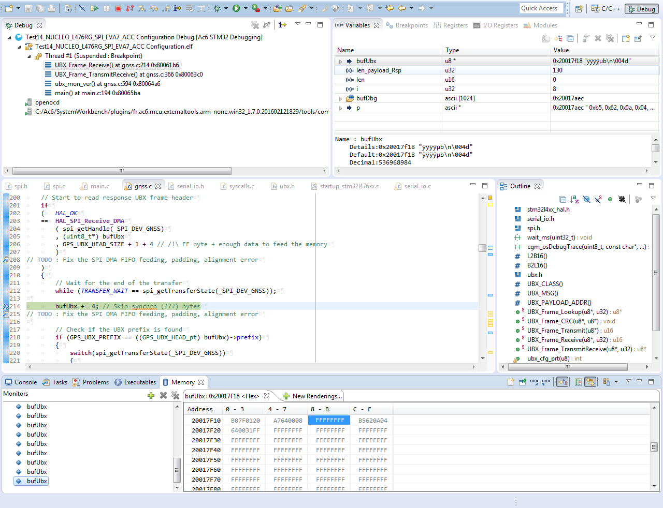
Task: Click the Step Return toolbar icon
Action: tap(166, 8)
